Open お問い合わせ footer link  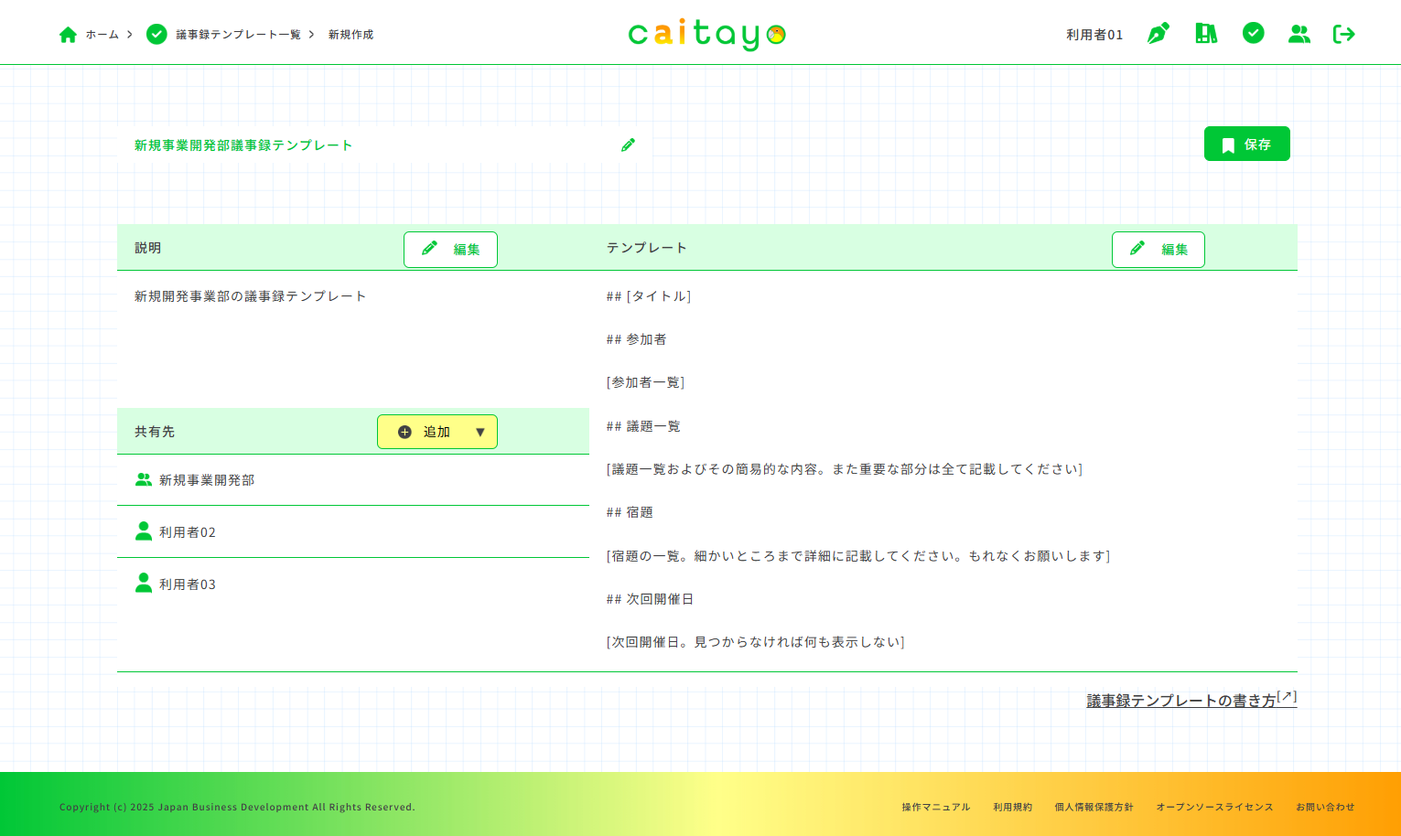pyautogui.click(x=1324, y=807)
